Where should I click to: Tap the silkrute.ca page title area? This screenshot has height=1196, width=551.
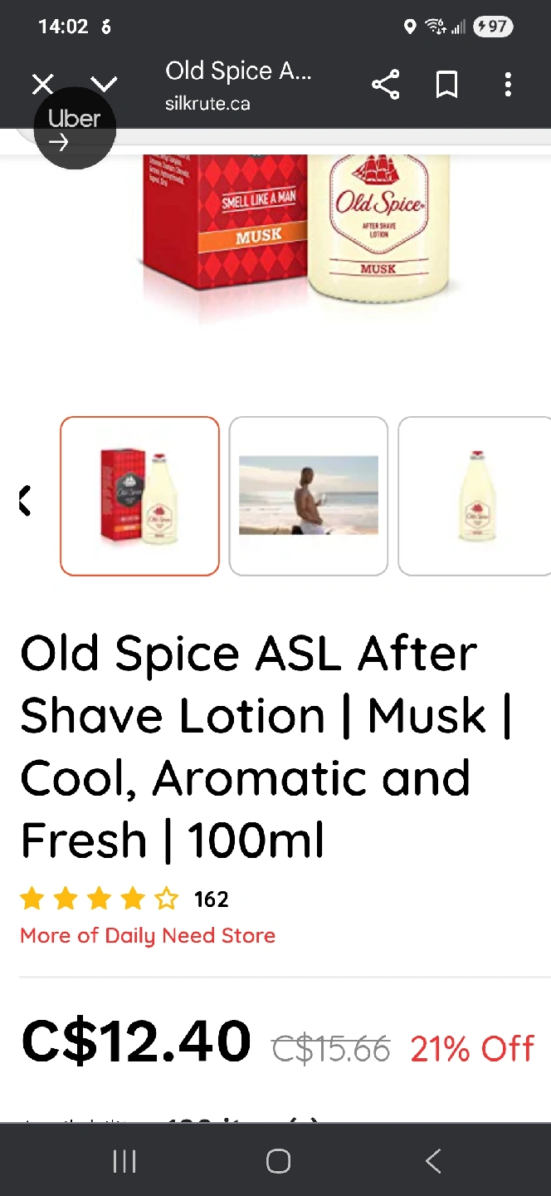(239, 85)
